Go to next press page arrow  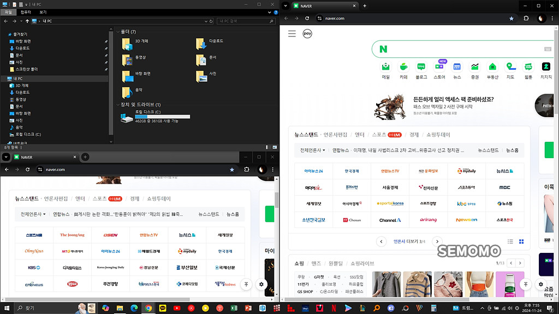click(x=437, y=241)
